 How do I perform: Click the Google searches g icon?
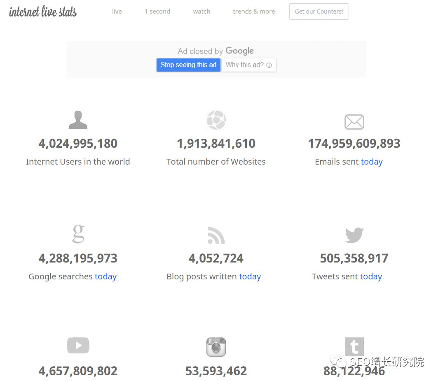pyautogui.click(x=78, y=234)
